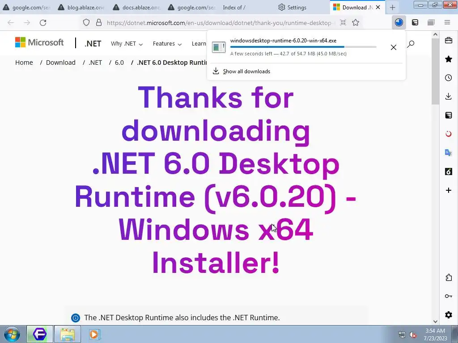Open downloaded file icon in panel

(x=219, y=47)
